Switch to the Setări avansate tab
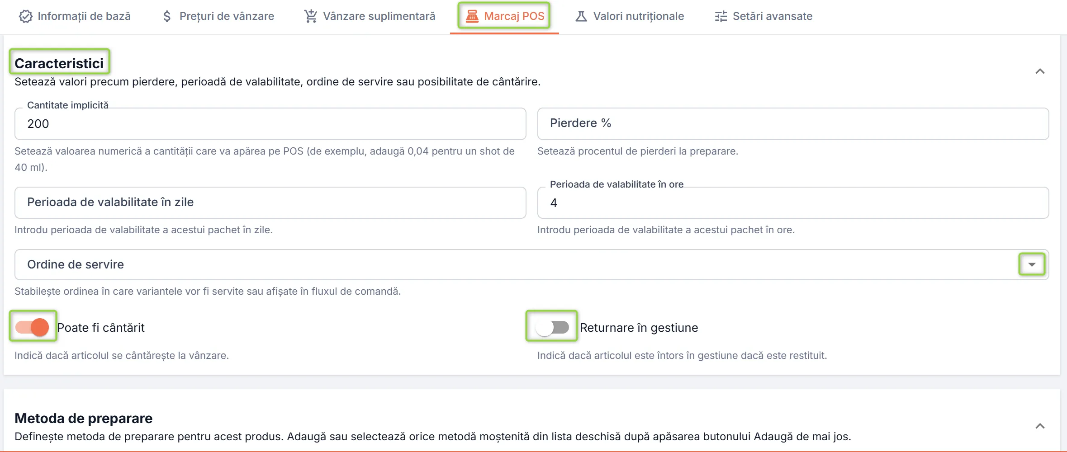 pos(763,16)
